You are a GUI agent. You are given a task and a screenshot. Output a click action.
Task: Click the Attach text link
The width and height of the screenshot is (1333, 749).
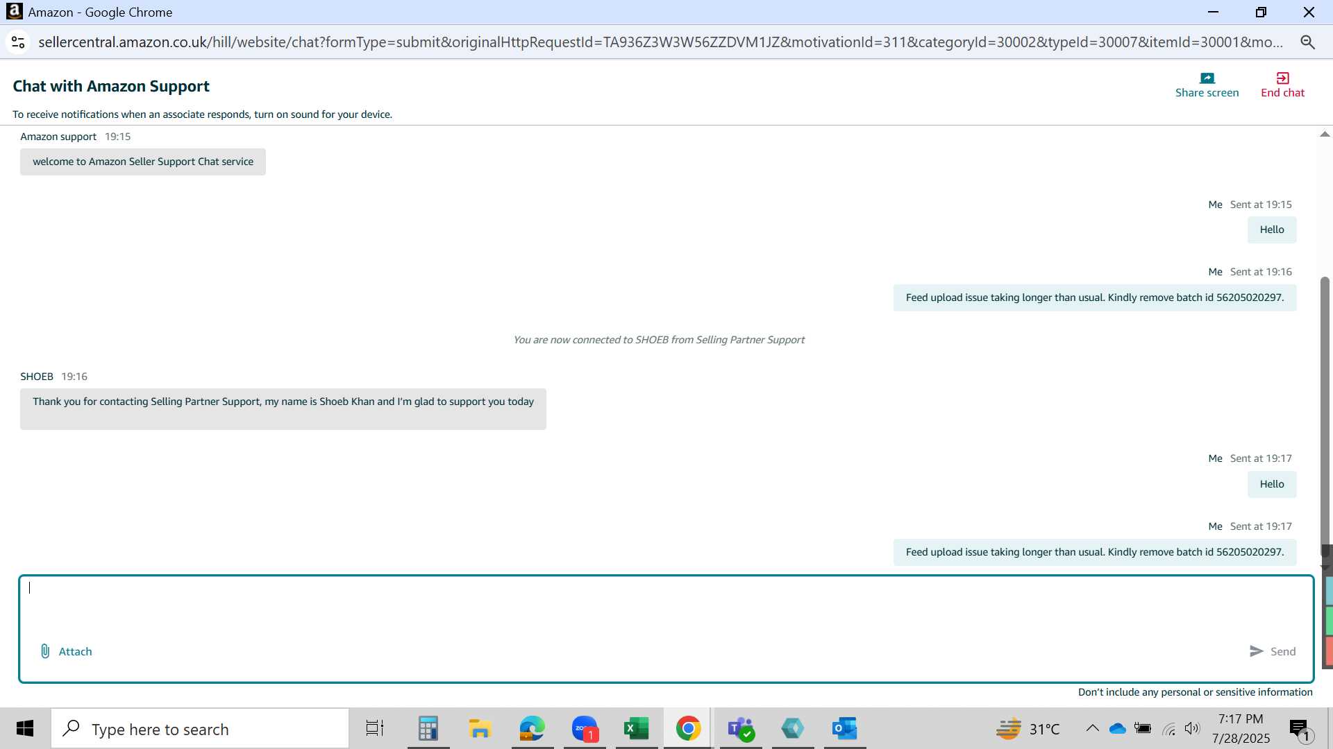pyautogui.click(x=75, y=652)
